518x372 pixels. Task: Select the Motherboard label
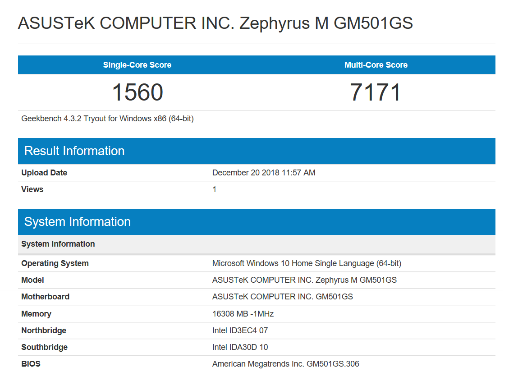45,297
